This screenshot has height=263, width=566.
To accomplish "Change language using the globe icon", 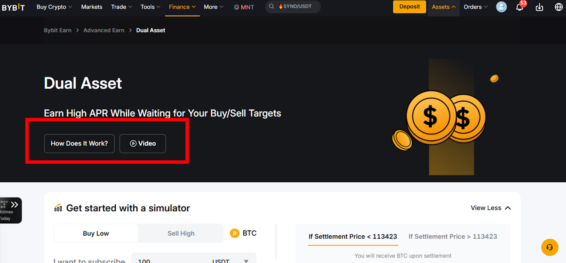I will (x=558, y=6).
